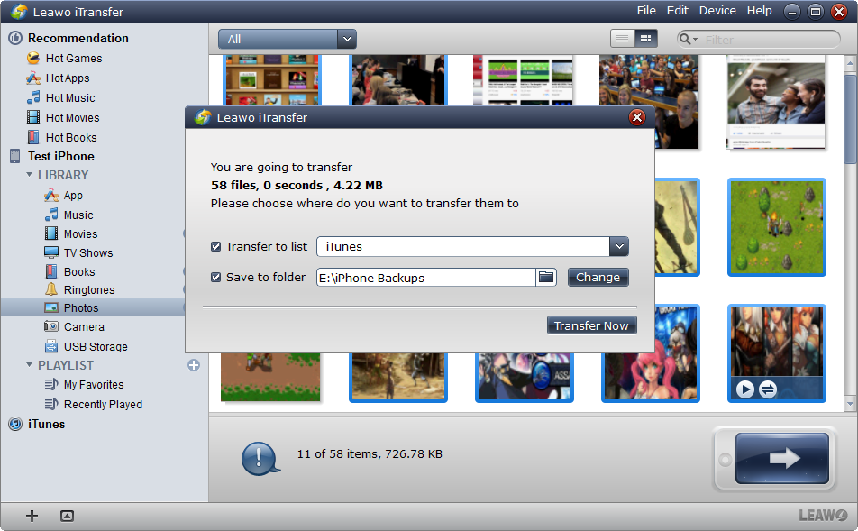
Task: Select the pink-haired anime girl thumbnail
Action: (x=650, y=377)
